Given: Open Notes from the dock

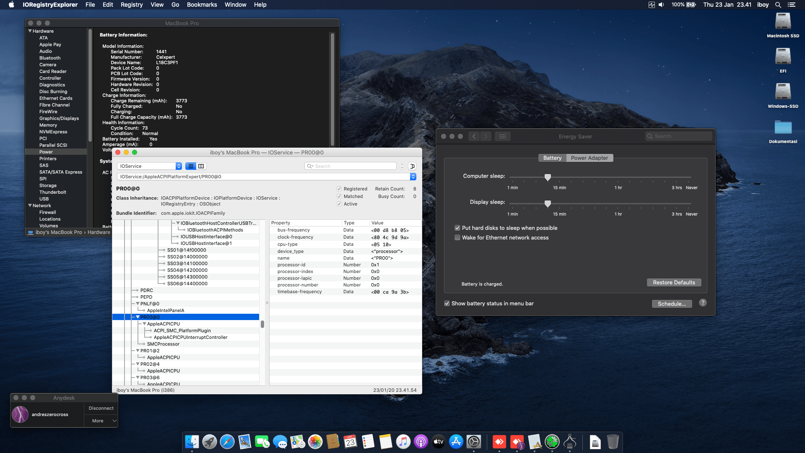Looking at the screenshot, I should pyautogui.click(x=386, y=442).
